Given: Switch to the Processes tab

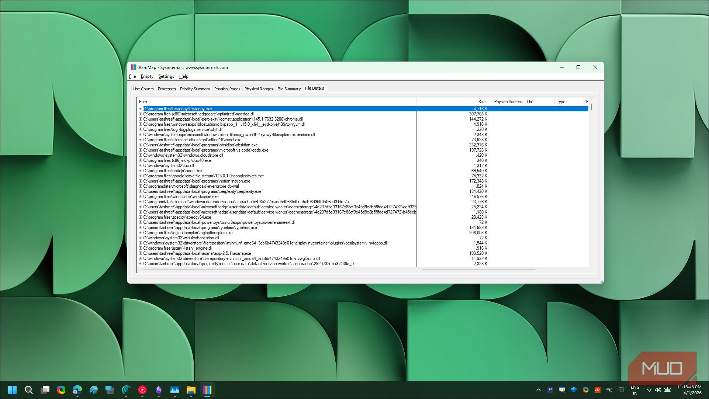Looking at the screenshot, I should point(167,89).
